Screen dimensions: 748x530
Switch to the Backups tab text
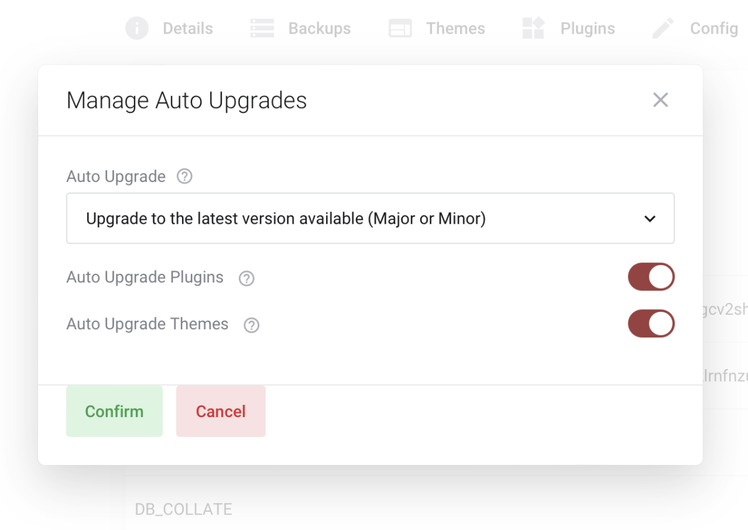click(x=319, y=29)
